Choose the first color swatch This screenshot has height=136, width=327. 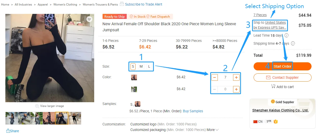134,77
